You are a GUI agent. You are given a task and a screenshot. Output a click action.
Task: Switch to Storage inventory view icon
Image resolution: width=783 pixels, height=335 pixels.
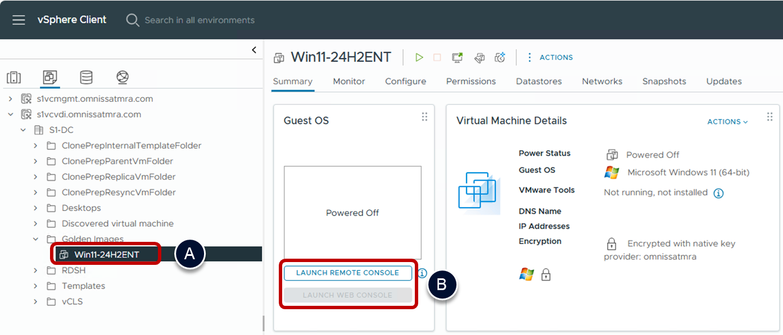pos(86,77)
